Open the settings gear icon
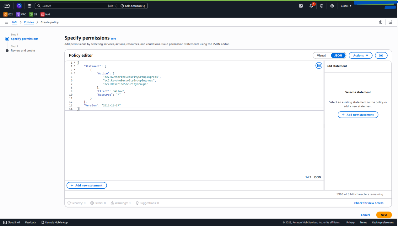This screenshot has height=226, width=398. pyautogui.click(x=332, y=6)
